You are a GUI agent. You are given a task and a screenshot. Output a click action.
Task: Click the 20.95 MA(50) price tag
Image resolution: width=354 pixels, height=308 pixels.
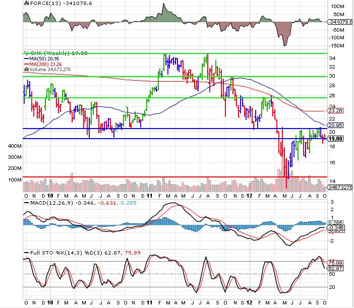click(x=335, y=125)
